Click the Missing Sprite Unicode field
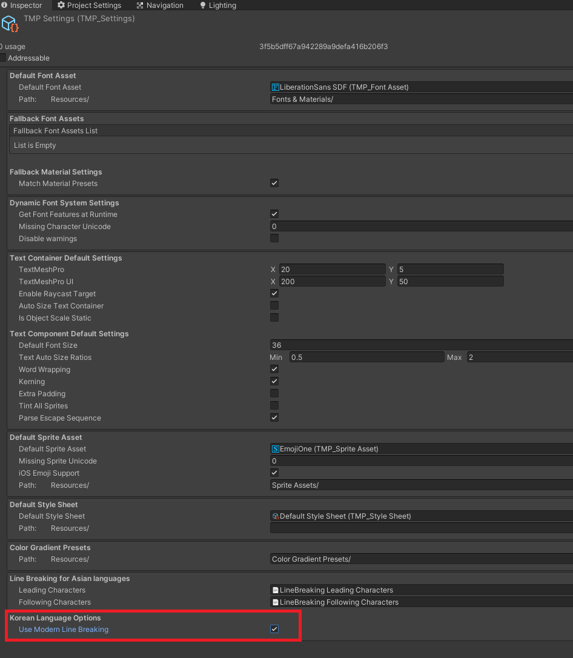This screenshot has height=658, width=573. coord(422,461)
